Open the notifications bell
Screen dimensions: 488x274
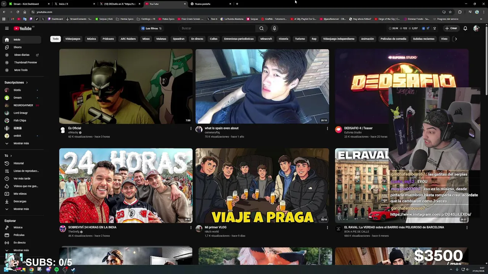coord(465,28)
